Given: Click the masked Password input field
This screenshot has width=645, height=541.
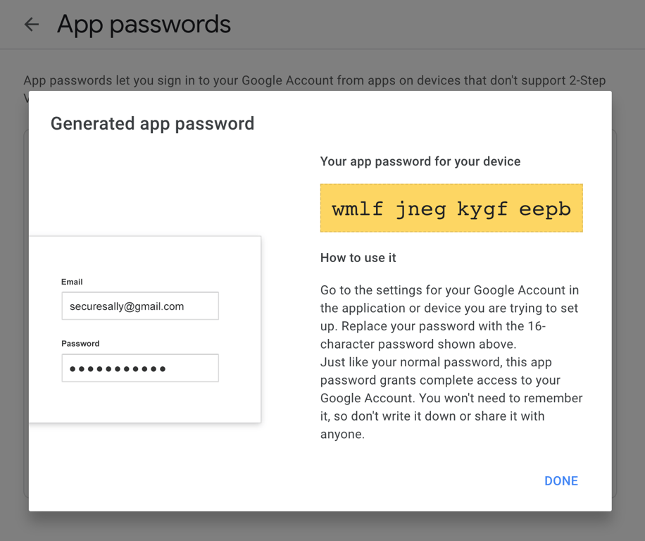Looking at the screenshot, I should click(140, 368).
